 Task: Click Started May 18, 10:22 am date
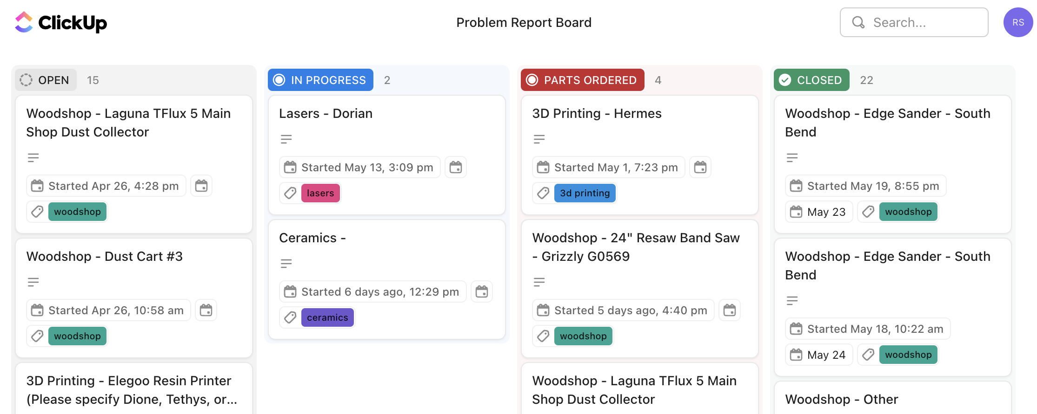[868, 329]
